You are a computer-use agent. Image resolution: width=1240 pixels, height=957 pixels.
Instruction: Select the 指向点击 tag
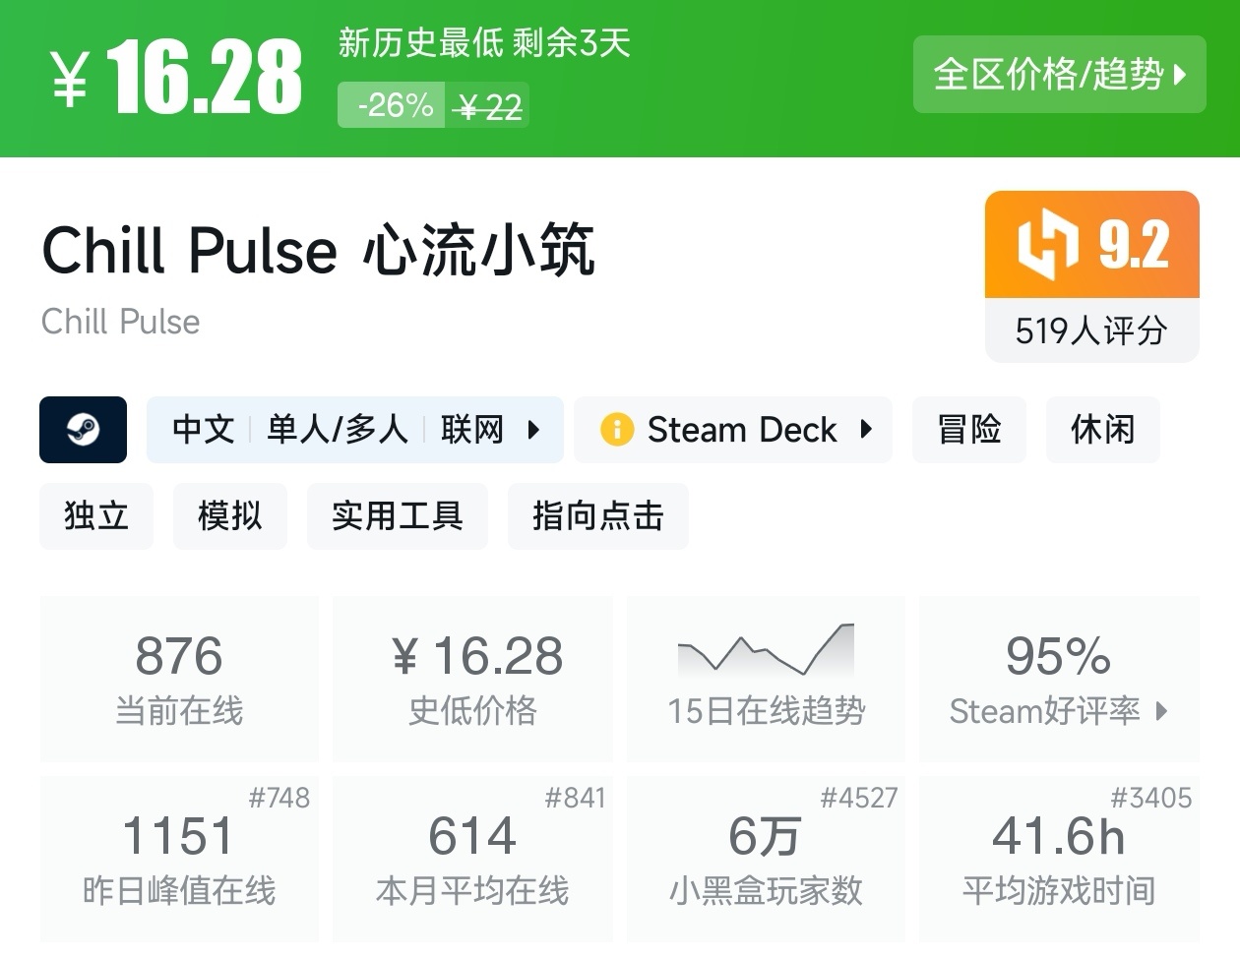[597, 516]
